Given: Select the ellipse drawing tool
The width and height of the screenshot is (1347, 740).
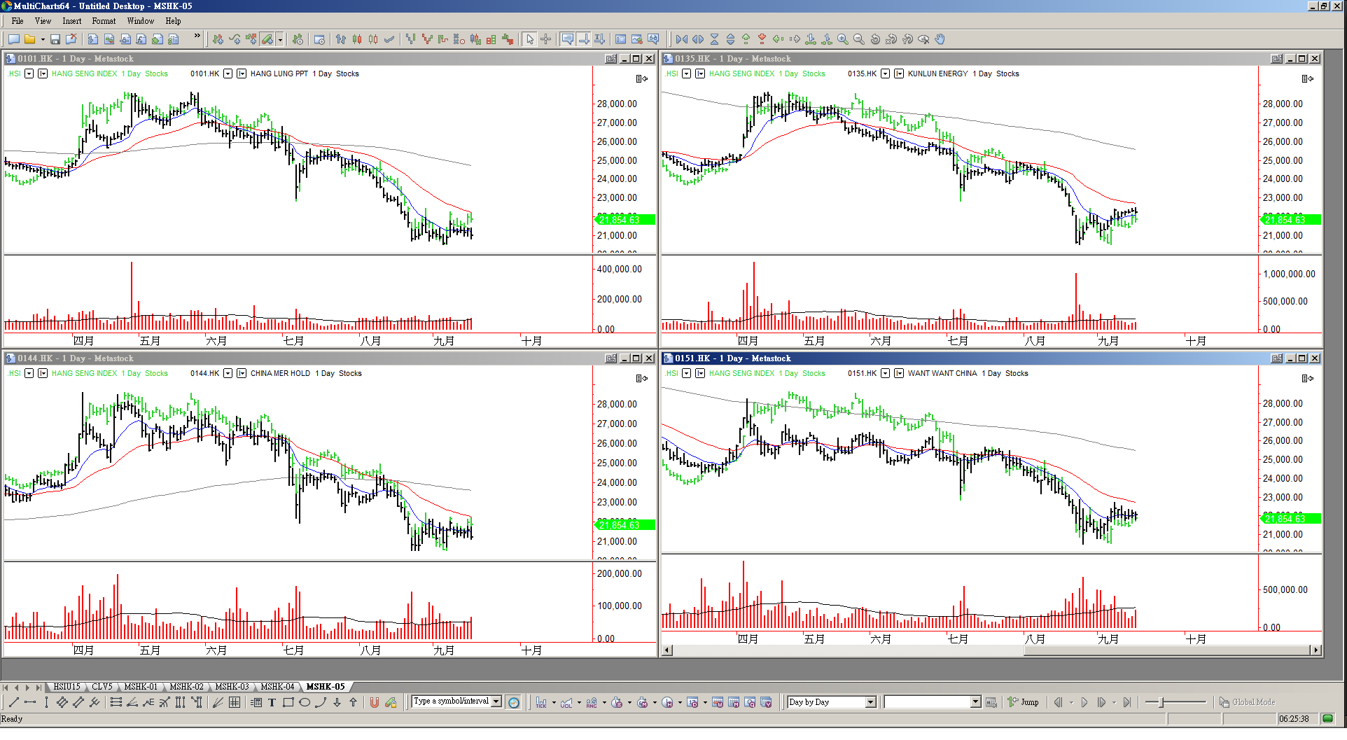Looking at the screenshot, I should pos(305,702).
